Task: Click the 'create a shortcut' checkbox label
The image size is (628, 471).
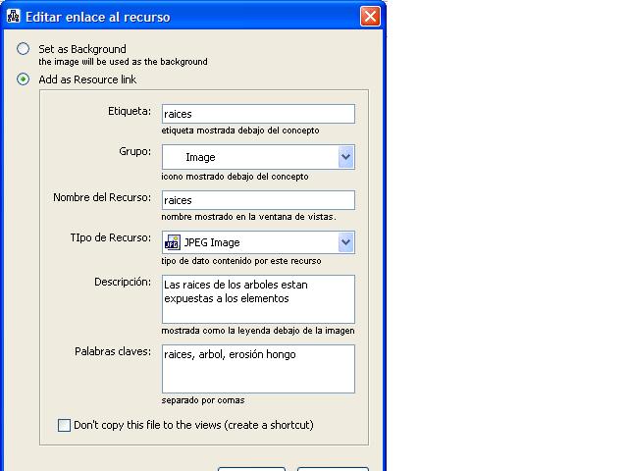Action: 193,426
